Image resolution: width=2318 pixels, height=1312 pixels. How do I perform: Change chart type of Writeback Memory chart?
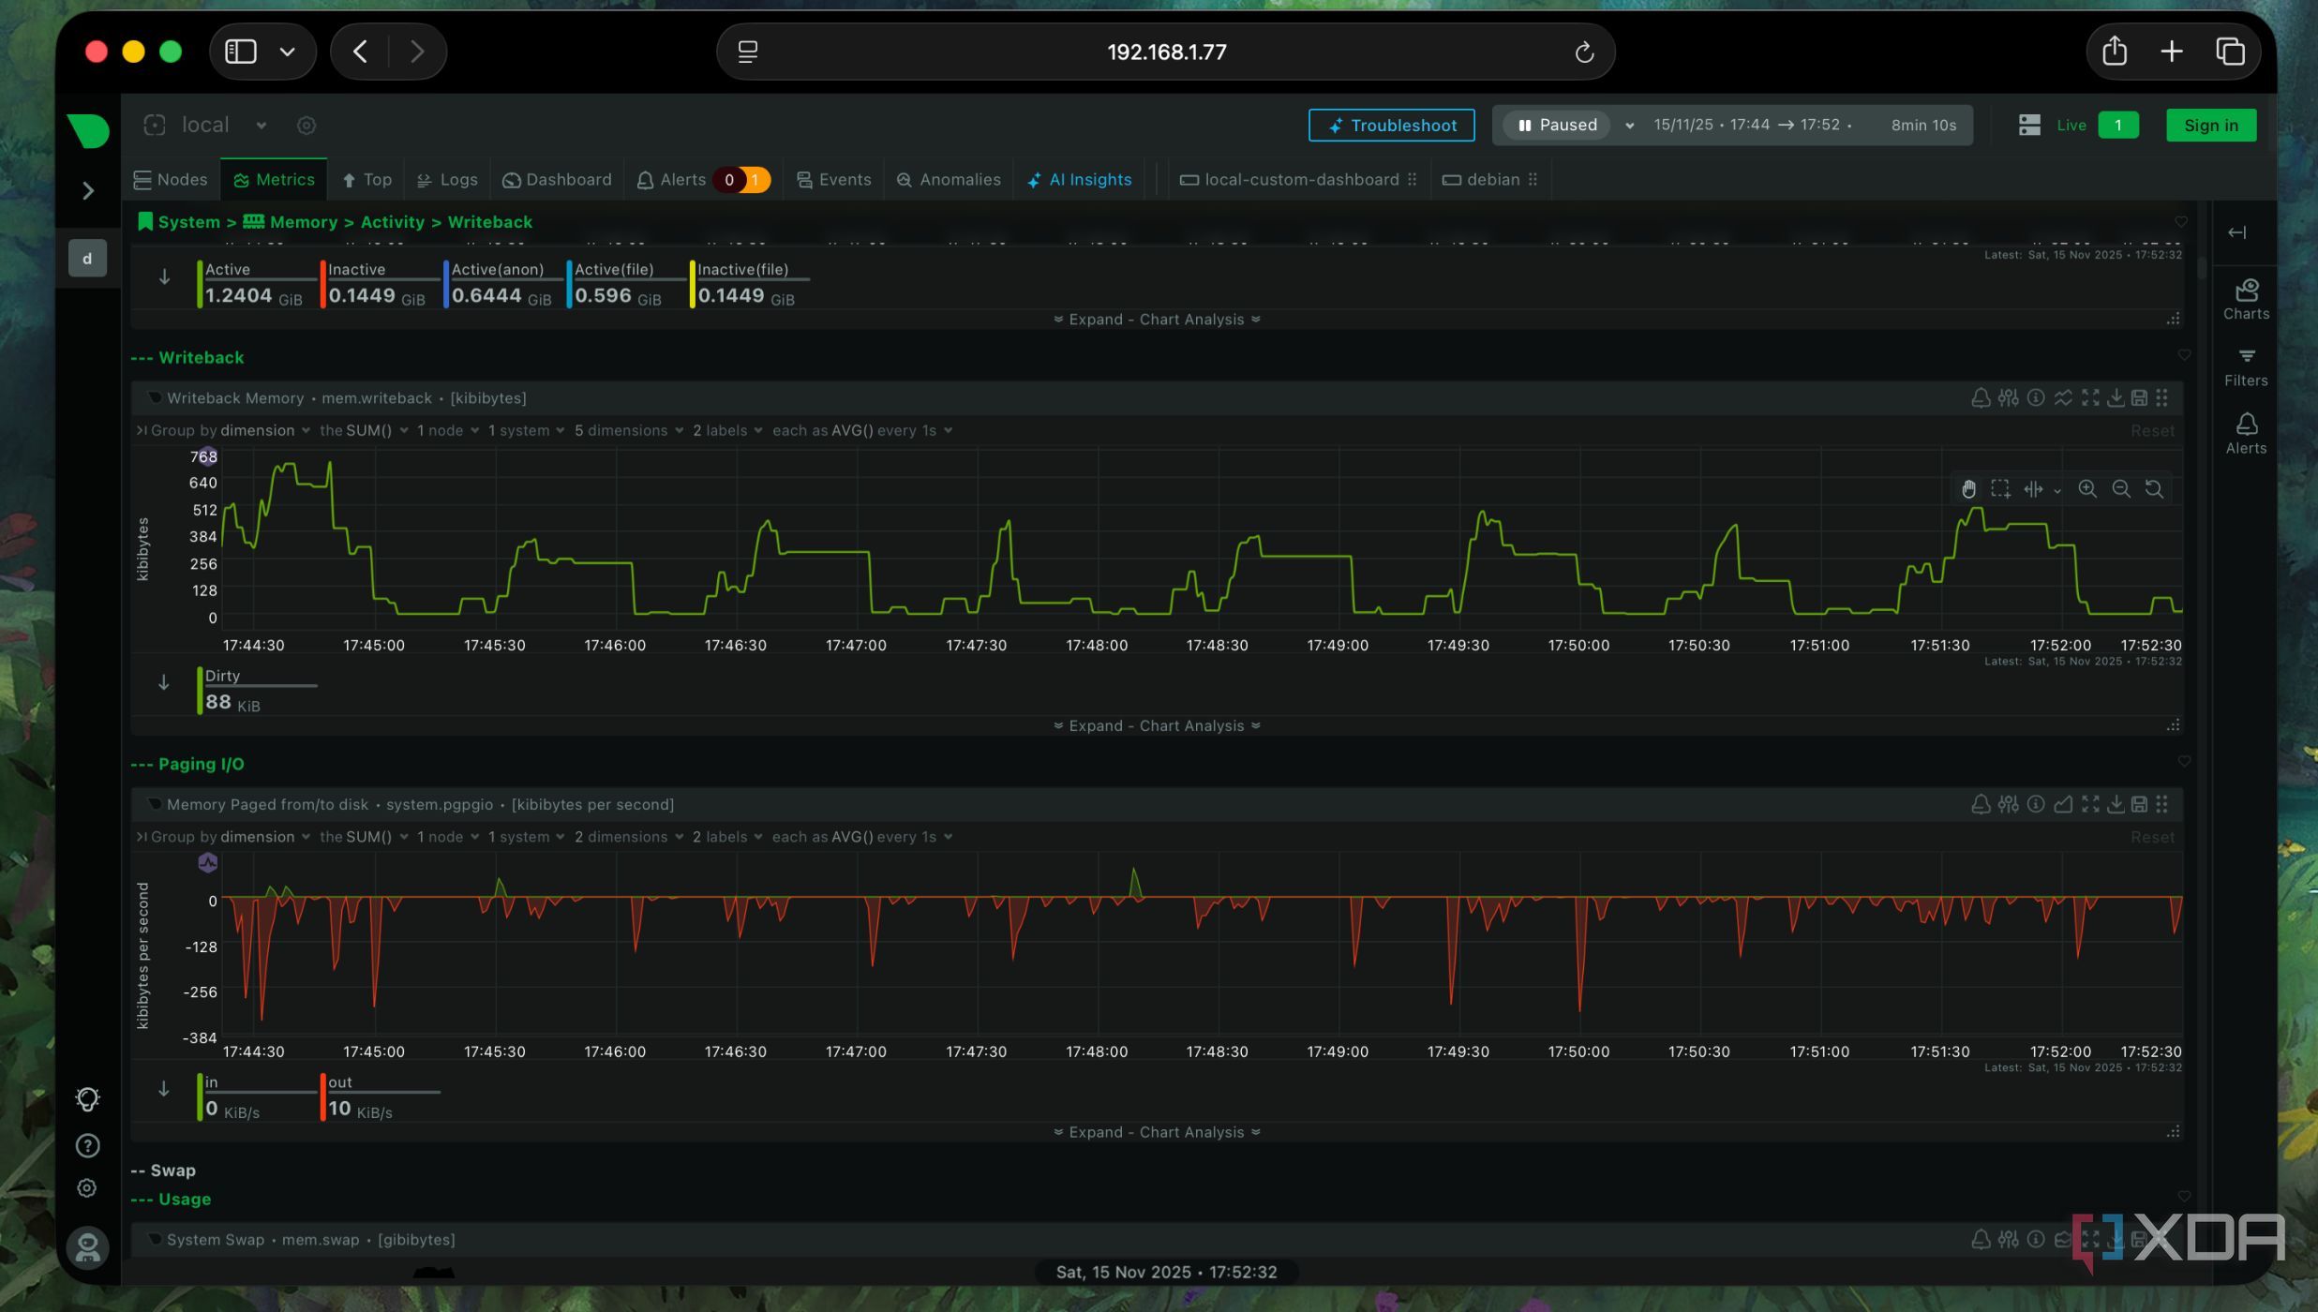point(2063,398)
